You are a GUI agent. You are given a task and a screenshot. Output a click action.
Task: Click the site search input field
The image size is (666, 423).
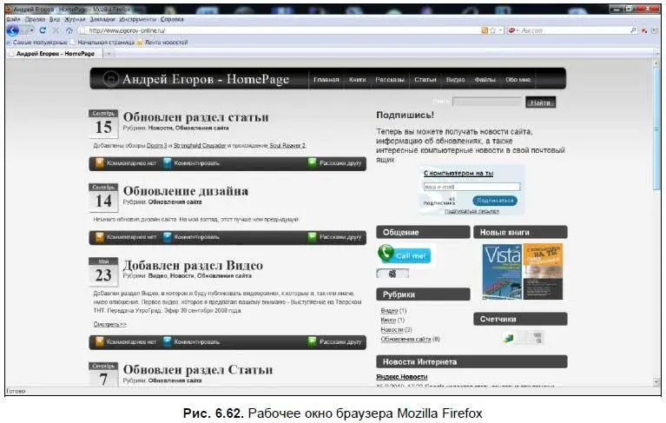(x=487, y=102)
